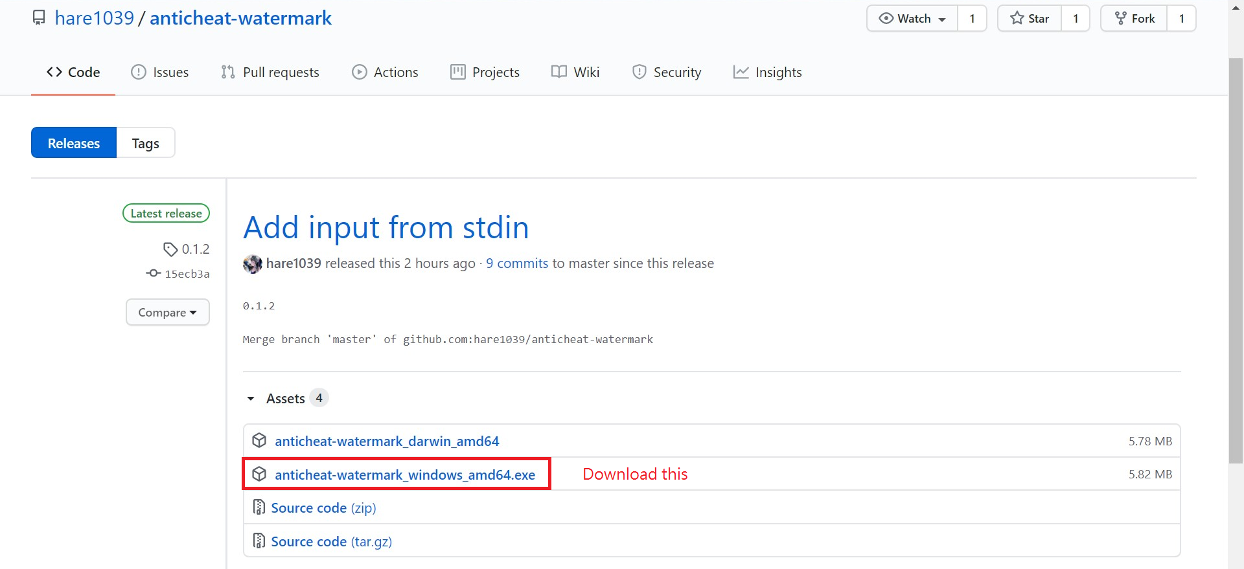Download anticheat-watermark_darwin_amd64
Screen dimensions: 1244x569
pos(387,441)
